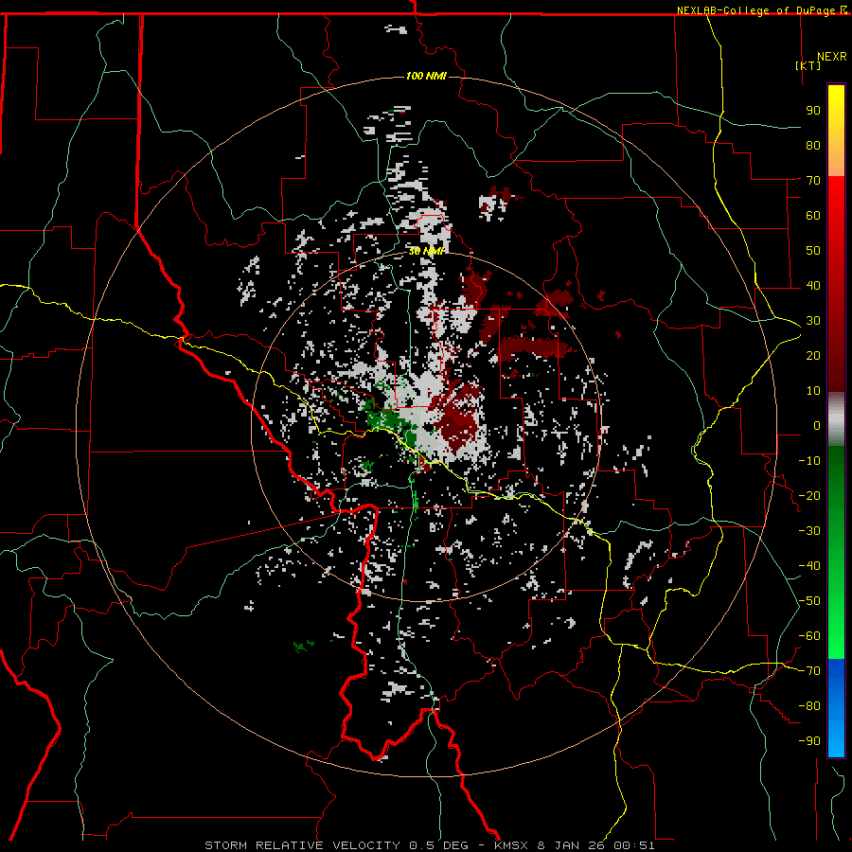Click the -70 scale value
This screenshot has height=852, width=852.
[x=809, y=671]
